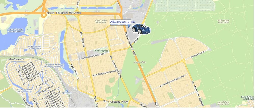The image size is (255, 111).
Task: Select the просп. Генерала Ватутина street label
Action: pos(64,13)
